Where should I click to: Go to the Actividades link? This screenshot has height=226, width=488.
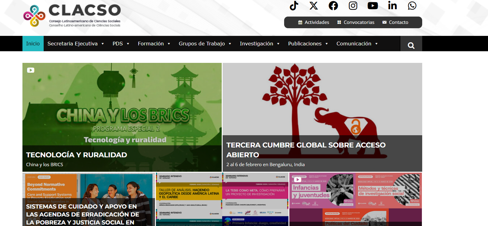point(314,22)
